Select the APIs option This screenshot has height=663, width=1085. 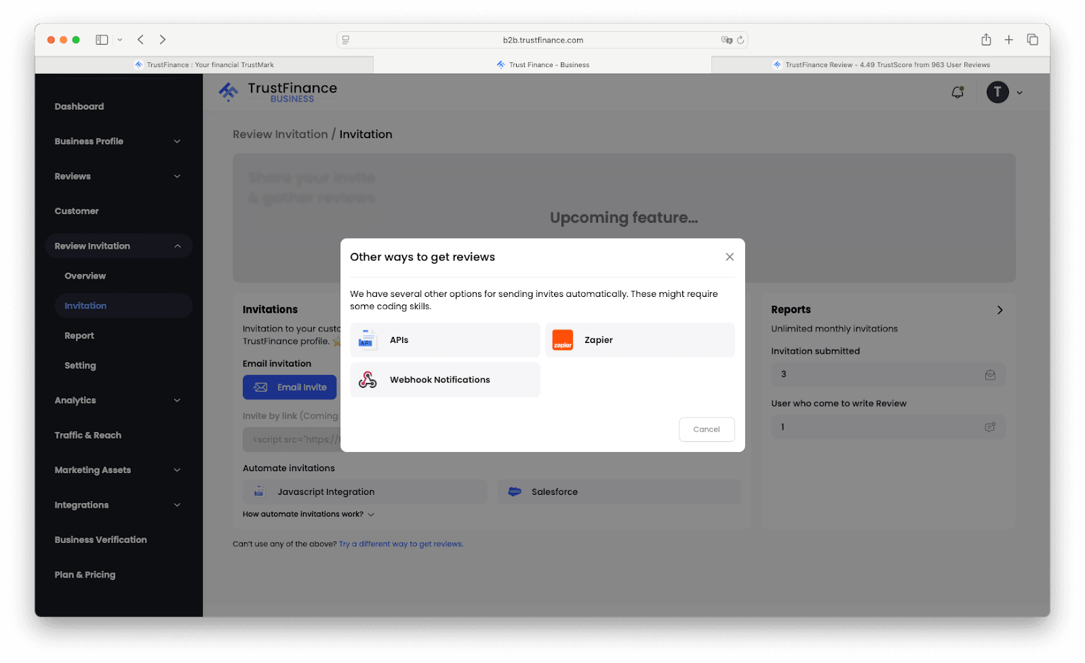pyautogui.click(x=445, y=340)
